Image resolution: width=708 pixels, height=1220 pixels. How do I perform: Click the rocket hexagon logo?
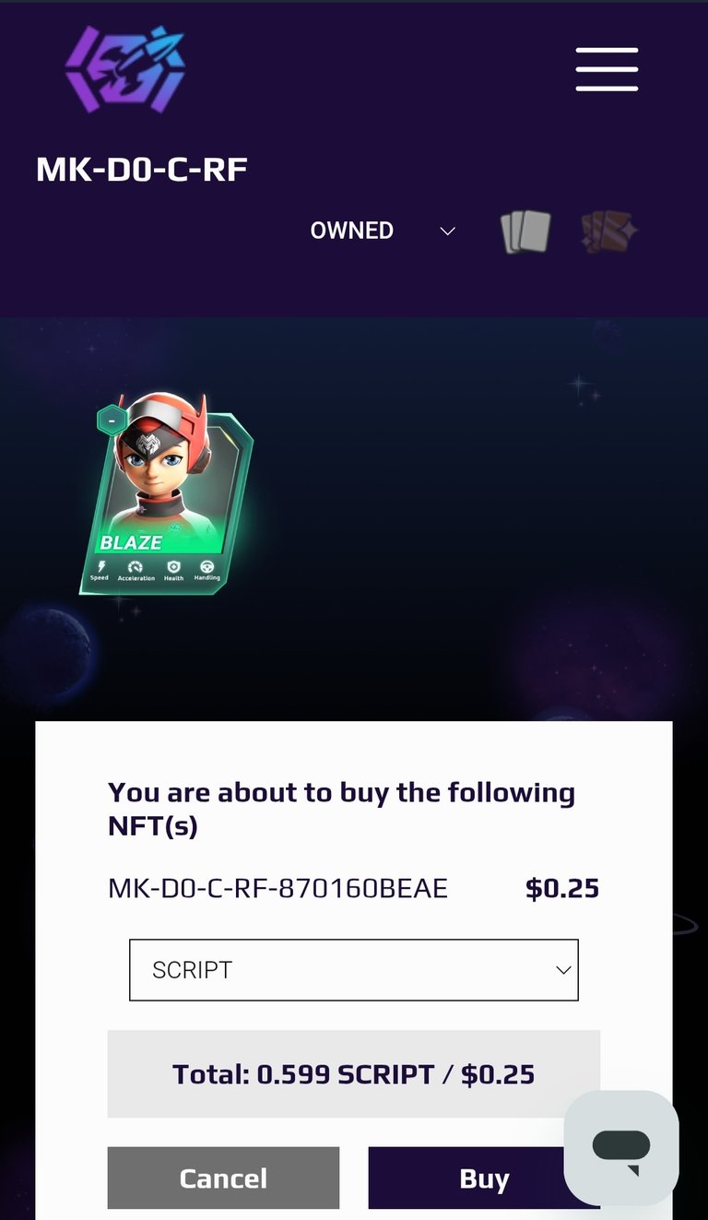(125, 69)
